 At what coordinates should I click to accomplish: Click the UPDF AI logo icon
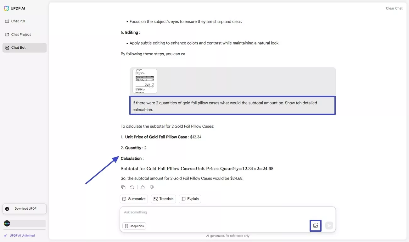[x=6, y=8]
